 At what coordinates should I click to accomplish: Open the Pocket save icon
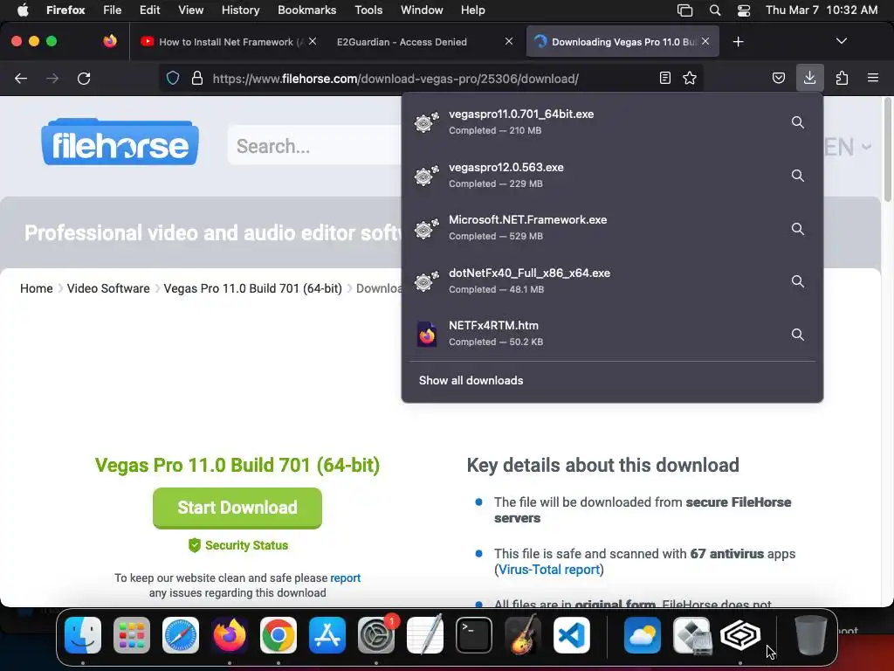pos(778,78)
